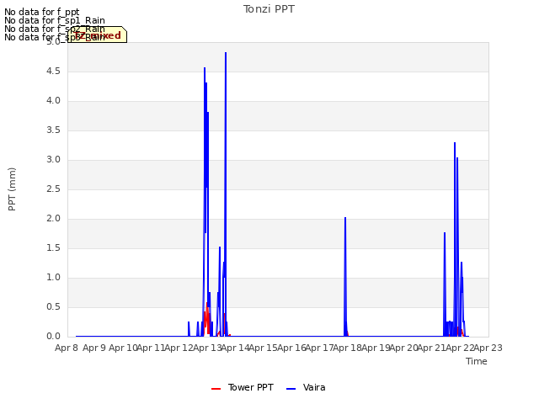Click the 'Apr 18' x-axis tick label
The height and width of the screenshot is (404, 539).
(x=347, y=348)
